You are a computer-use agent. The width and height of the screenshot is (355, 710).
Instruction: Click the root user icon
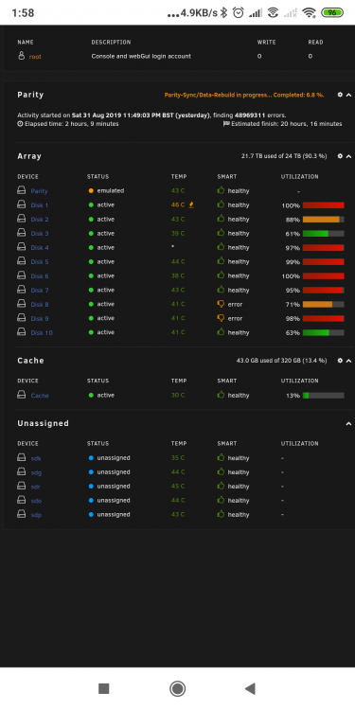(x=21, y=56)
